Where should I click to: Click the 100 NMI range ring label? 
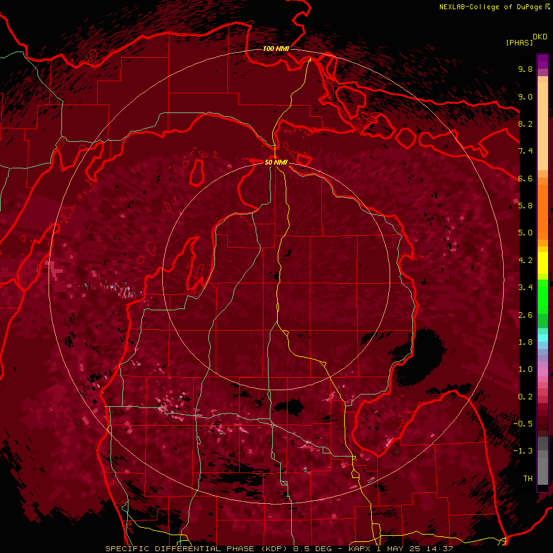pos(276,49)
